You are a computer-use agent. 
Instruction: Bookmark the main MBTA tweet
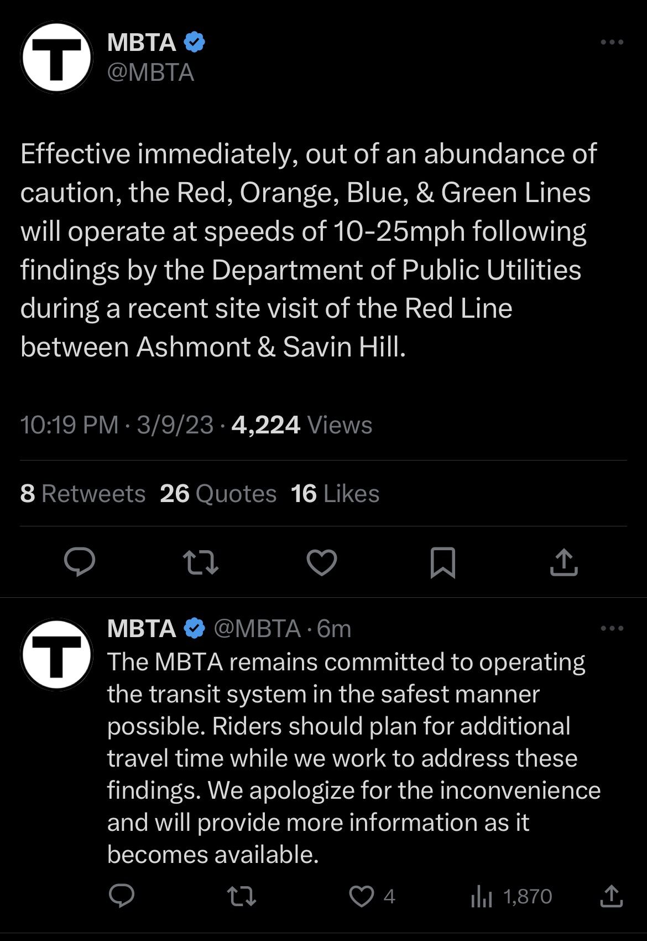[442, 562]
